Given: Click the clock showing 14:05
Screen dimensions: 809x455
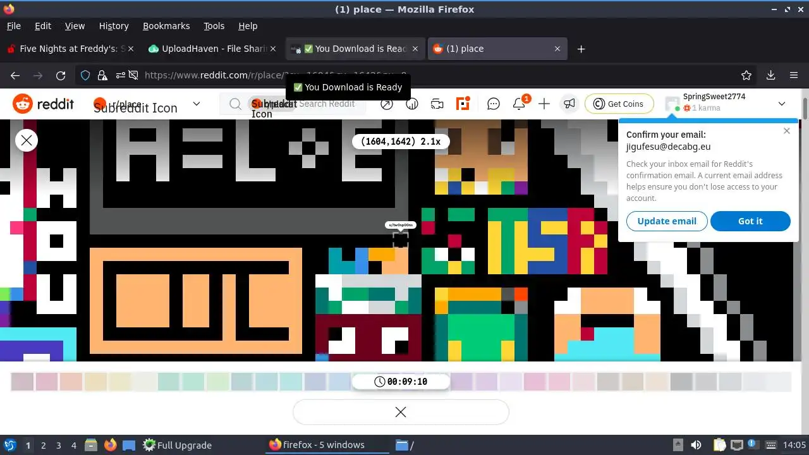Looking at the screenshot, I should pos(795,445).
